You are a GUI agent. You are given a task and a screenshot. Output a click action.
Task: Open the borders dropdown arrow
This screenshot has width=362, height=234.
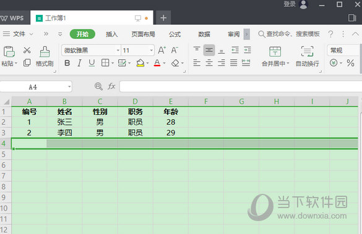pos(113,63)
